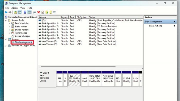The height and width of the screenshot is (101, 180).
Task: Sort by the Status column header
Action: coord(115,17)
